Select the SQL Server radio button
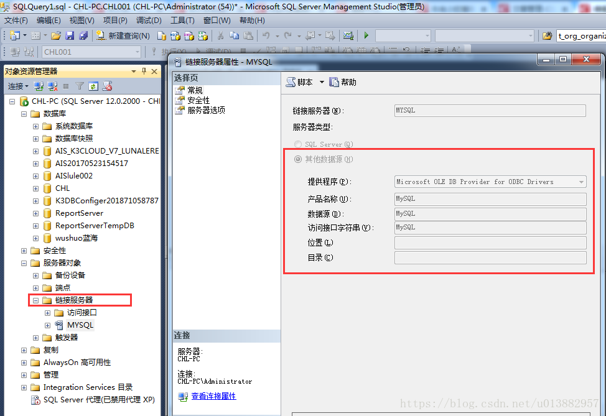The height and width of the screenshot is (416, 606). pyautogui.click(x=297, y=144)
